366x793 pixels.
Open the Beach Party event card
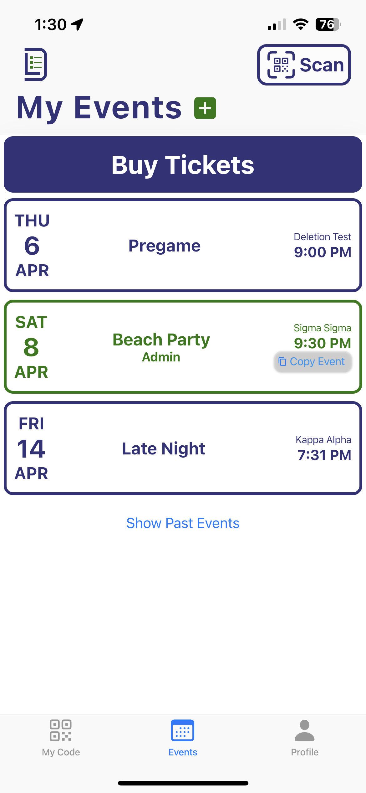tap(183, 347)
